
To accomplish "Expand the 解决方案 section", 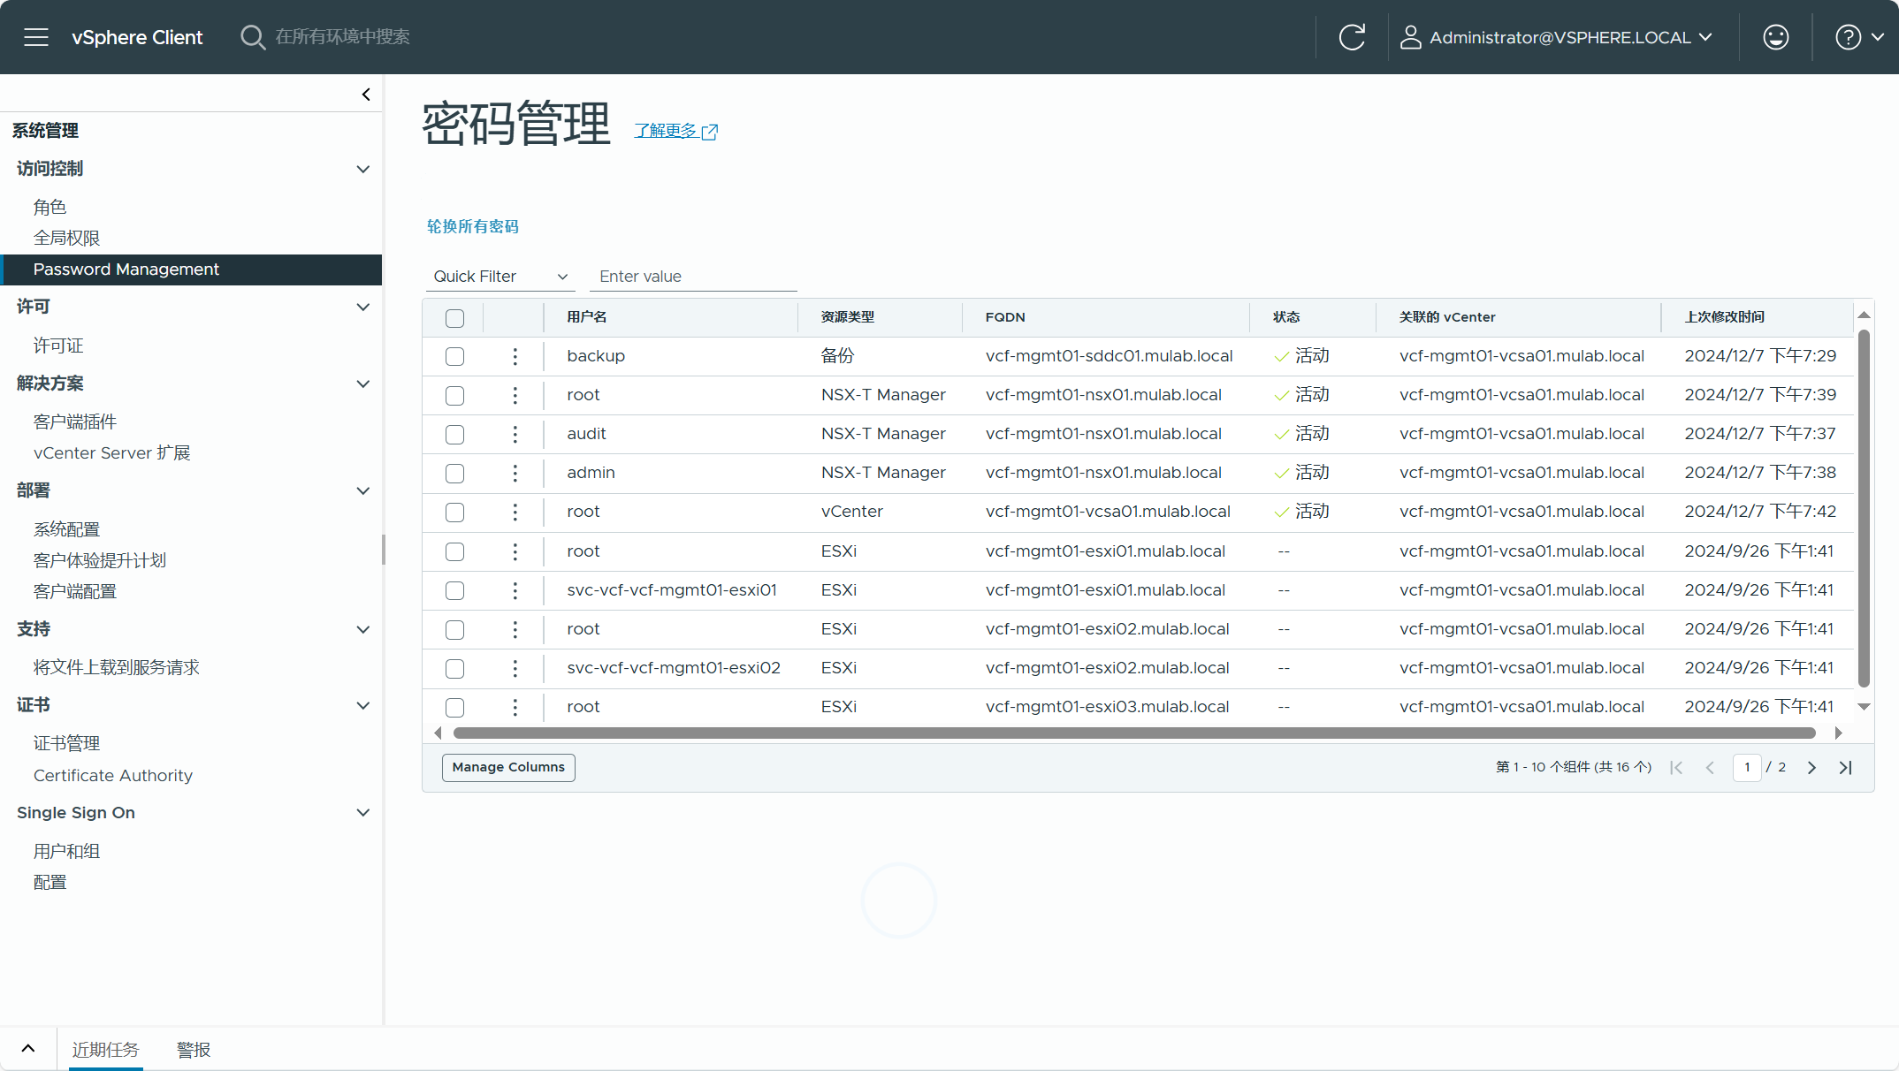I will [364, 383].
